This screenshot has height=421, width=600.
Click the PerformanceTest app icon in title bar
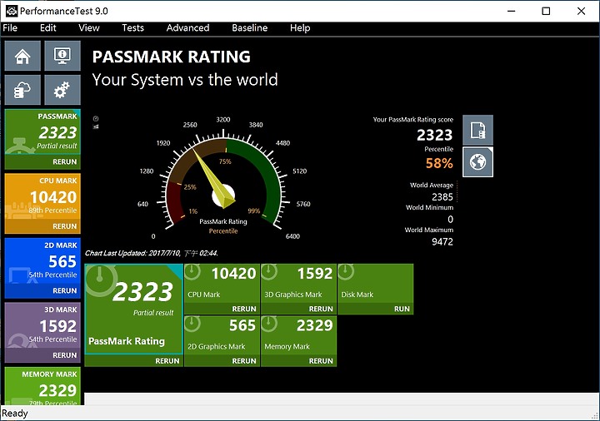tap(12, 11)
